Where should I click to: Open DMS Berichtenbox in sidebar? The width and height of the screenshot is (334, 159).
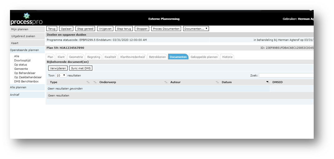pos(26,81)
